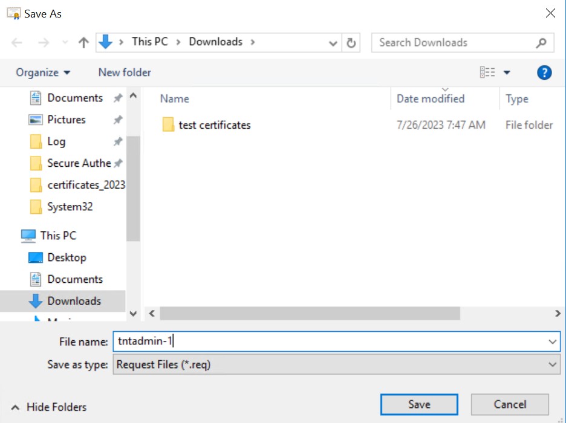Screen dimensions: 566x423
Task: Click the Downloads arrow icon in address bar
Action: [x=105, y=42]
